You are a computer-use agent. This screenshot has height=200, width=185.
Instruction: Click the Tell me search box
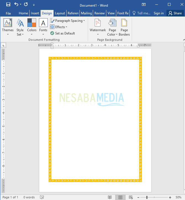(x=141, y=13)
